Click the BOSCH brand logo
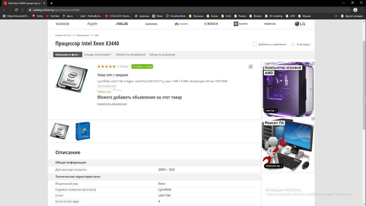The width and height of the screenshot is (366, 206). (211, 24)
